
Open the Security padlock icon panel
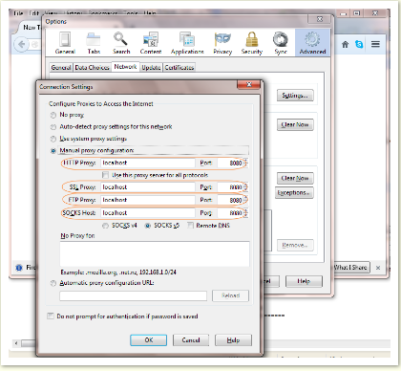(x=252, y=43)
